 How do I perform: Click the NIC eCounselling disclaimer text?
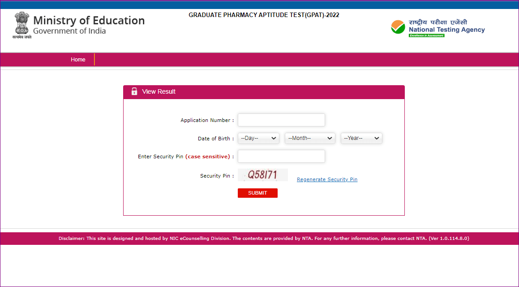(x=263, y=238)
